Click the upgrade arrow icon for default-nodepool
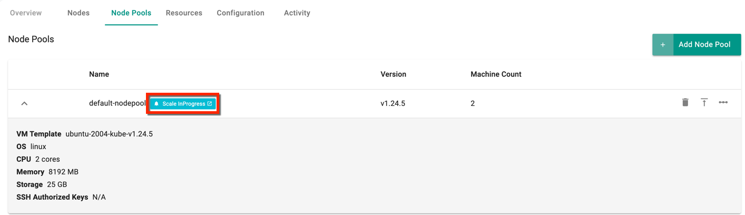Viewport: 745px width, 215px height. (x=704, y=102)
